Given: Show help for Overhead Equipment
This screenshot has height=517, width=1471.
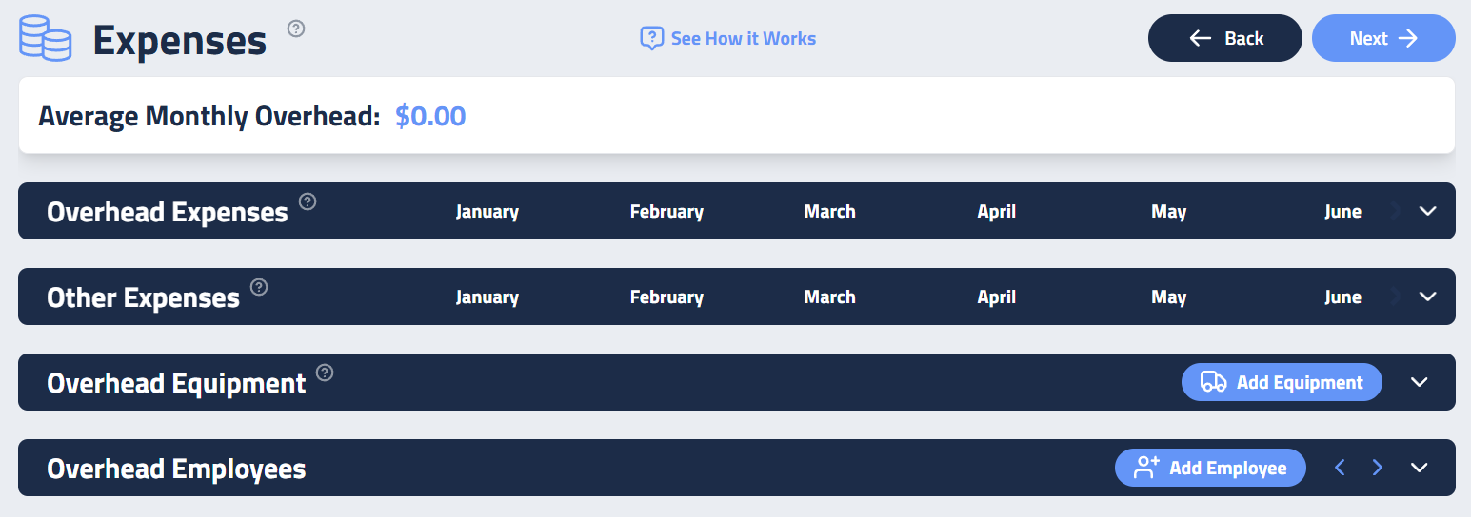Looking at the screenshot, I should [326, 373].
